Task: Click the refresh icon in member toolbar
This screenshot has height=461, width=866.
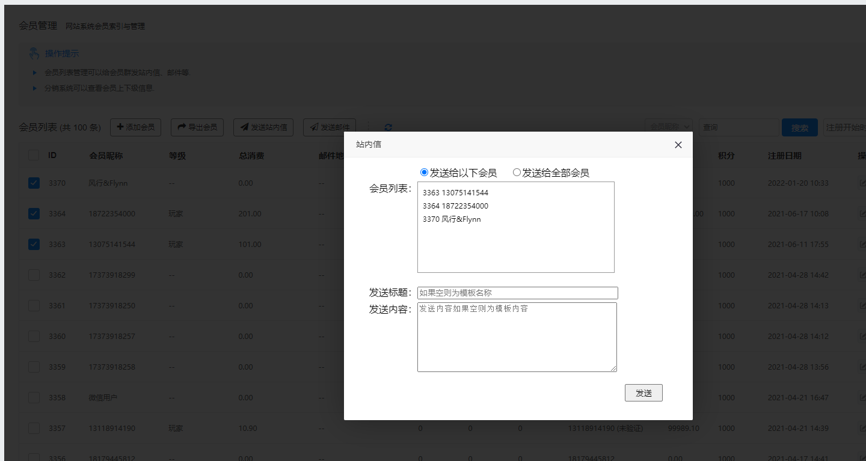Action: [x=388, y=127]
